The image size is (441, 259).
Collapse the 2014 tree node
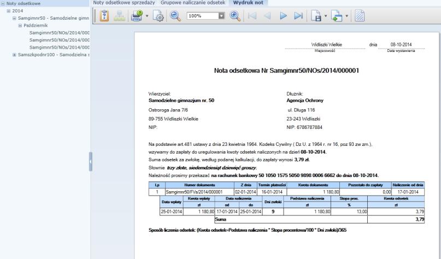[x=8, y=11]
